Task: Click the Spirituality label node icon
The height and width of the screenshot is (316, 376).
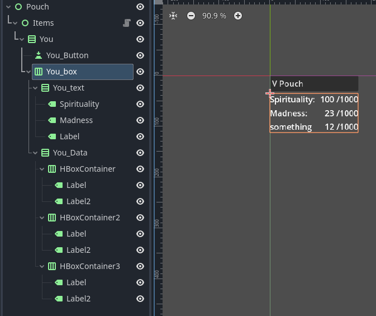Action: point(52,104)
